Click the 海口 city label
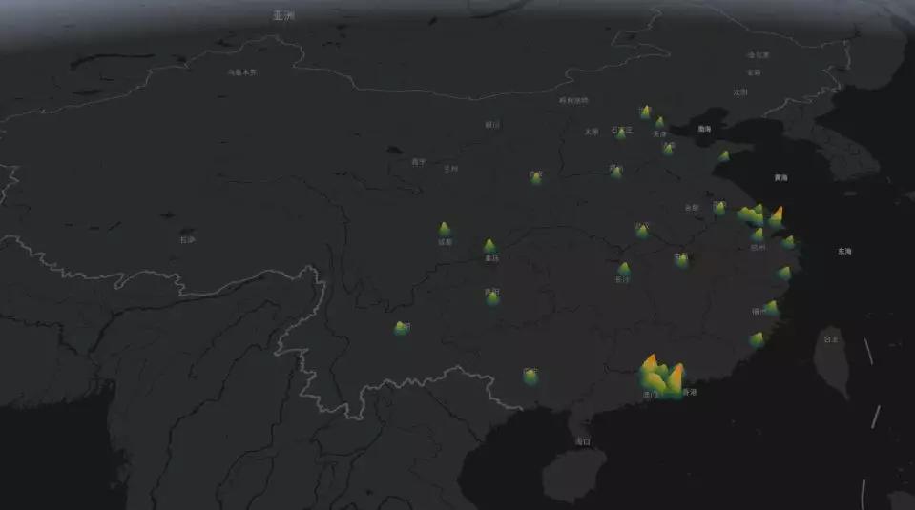The width and height of the screenshot is (915, 510). click(x=582, y=441)
